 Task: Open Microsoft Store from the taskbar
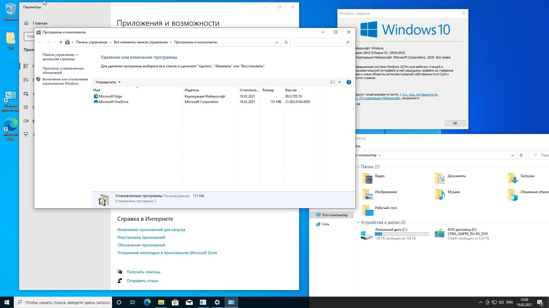[x=175, y=302]
